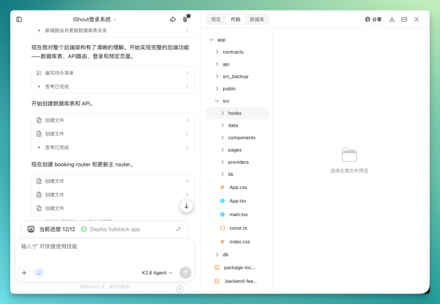Expand 新增路由并更新数据库表关系 step
Image resolution: width=440 pixels, height=304 pixels.
click(113, 31)
